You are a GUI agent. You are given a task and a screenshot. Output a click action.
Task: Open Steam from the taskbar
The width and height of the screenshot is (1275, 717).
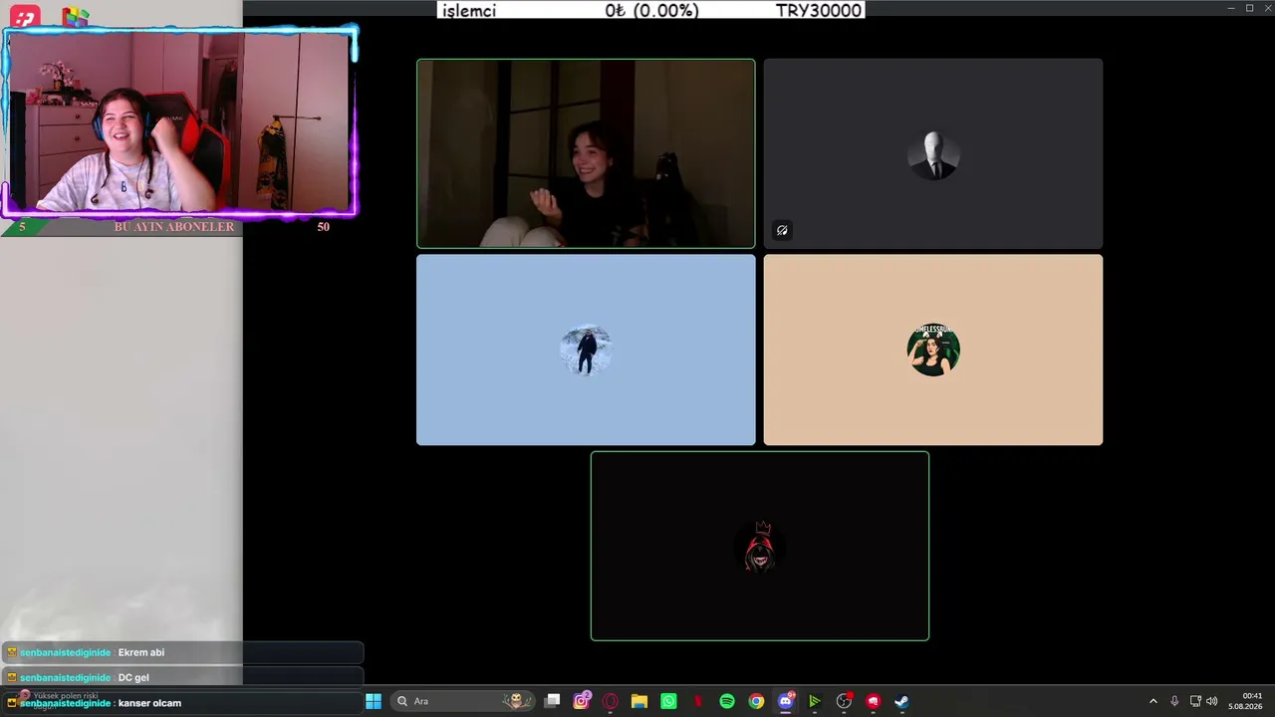click(x=901, y=701)
